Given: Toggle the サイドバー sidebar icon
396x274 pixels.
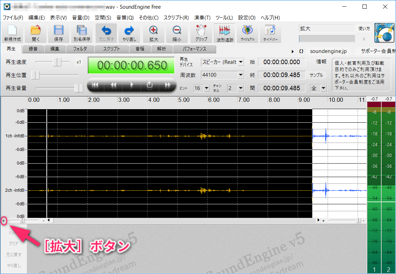Looking at the screenshot, I should pyautogui.click(x=270, y=33).
